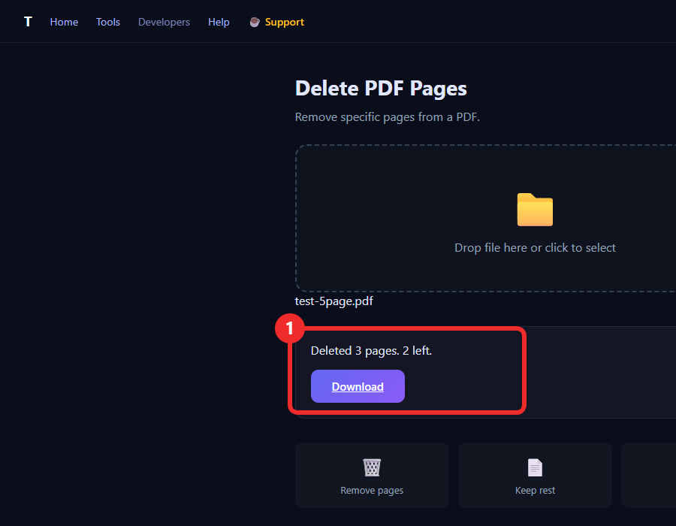Image resolution: width=676 pixels, height=526 pixels.
Task: Download the trimmed PDF
Action: coord(358,386)
